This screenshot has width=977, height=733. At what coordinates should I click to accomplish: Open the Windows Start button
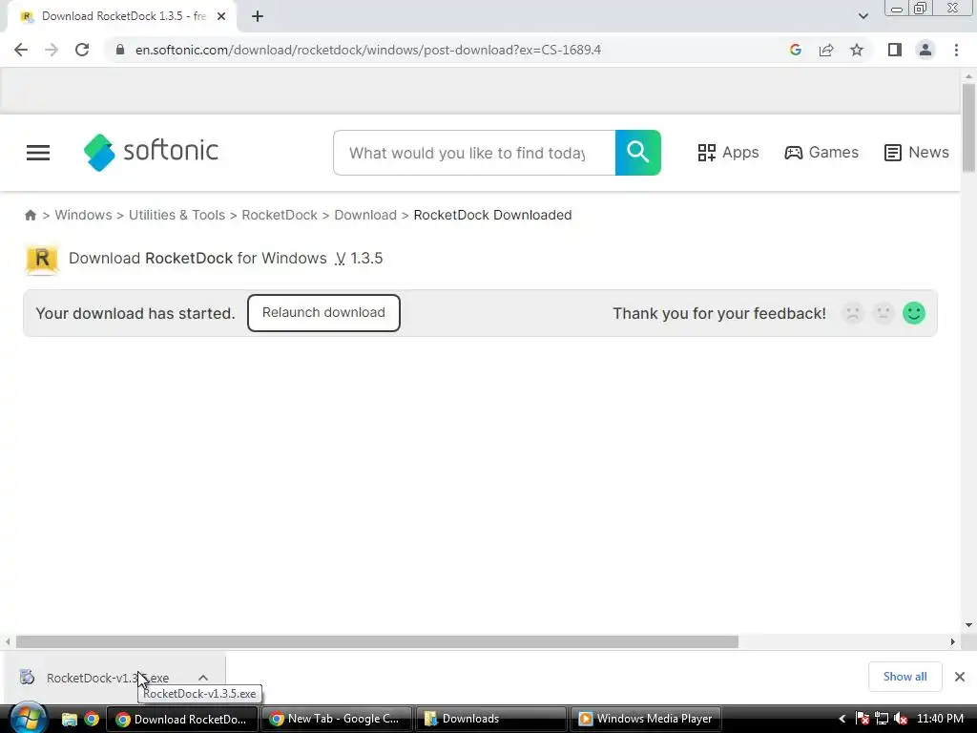click(x=28, y=719)
